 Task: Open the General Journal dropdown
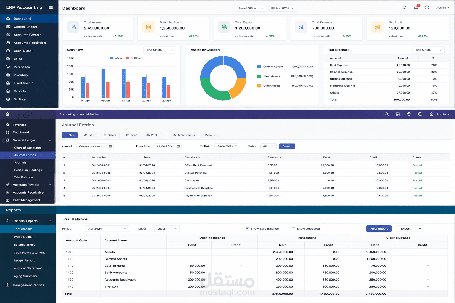point(92,146)
